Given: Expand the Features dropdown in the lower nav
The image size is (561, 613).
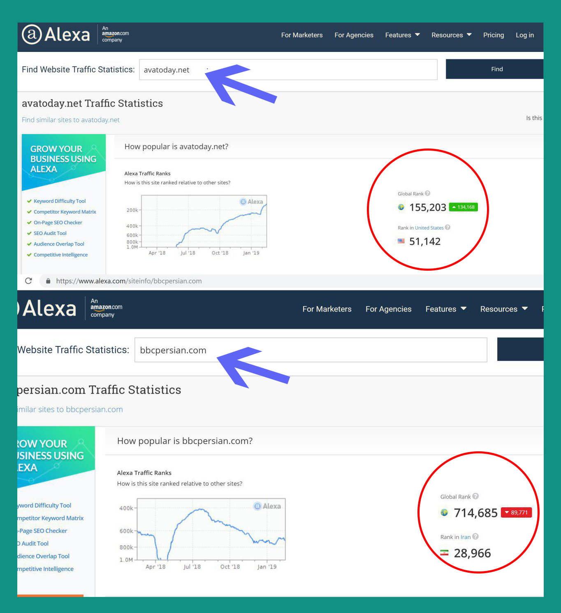Looking at the screenshot, I should click(446, 309).
